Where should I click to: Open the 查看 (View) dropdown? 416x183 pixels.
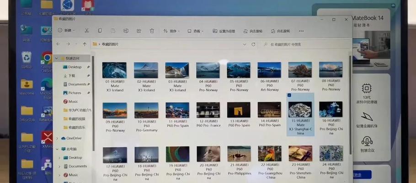pyautogui.click(x=196, y=31)
